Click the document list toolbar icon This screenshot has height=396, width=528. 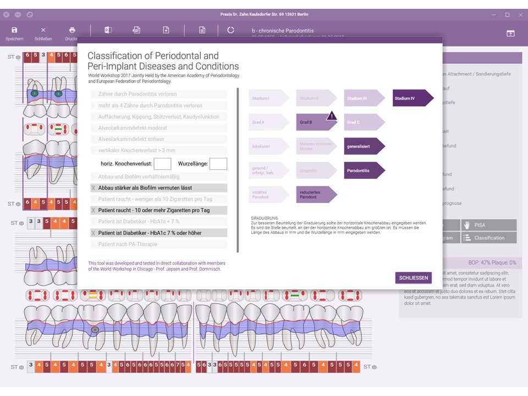pyautogui.click(x=202, y=30)
